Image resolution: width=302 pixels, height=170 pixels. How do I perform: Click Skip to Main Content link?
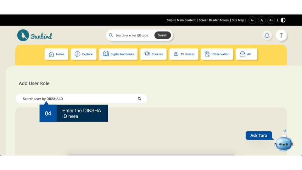coord(181,20)
